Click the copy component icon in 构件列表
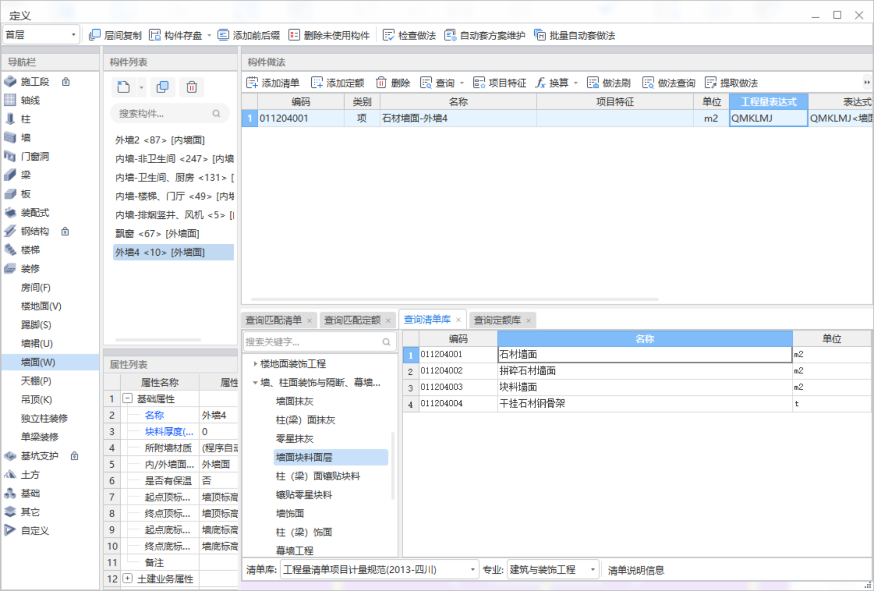Screen dimensions: 874x591 [x=163, y=87]
